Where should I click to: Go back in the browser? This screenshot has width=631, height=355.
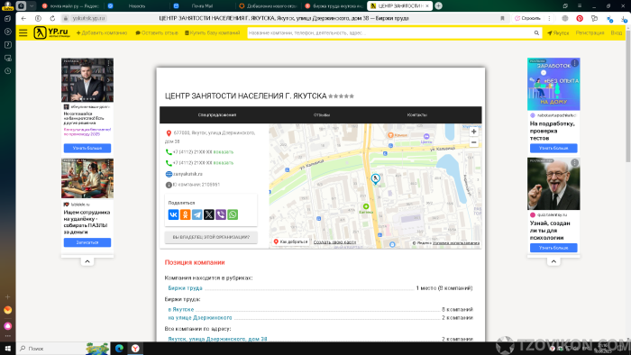[23, 19]
